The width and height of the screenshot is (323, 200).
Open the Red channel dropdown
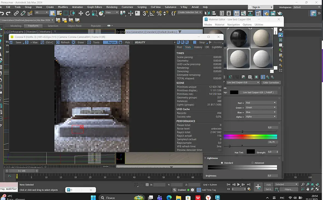click(260, 103)
